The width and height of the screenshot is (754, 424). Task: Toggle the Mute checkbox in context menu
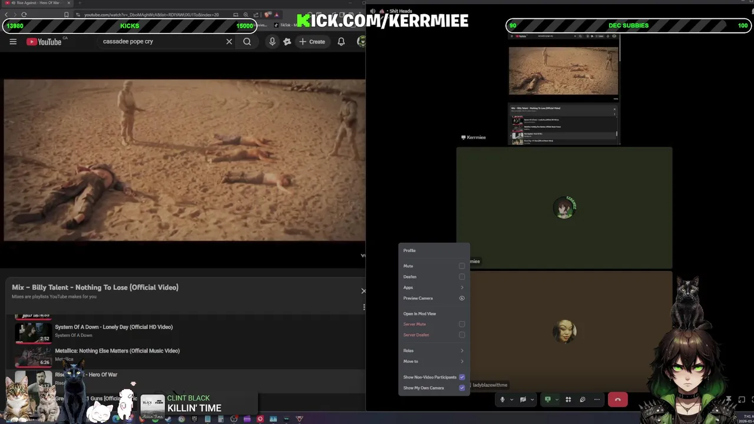point(462,266)
